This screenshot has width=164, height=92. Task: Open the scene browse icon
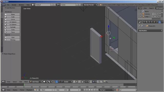(x=58, y=5)
